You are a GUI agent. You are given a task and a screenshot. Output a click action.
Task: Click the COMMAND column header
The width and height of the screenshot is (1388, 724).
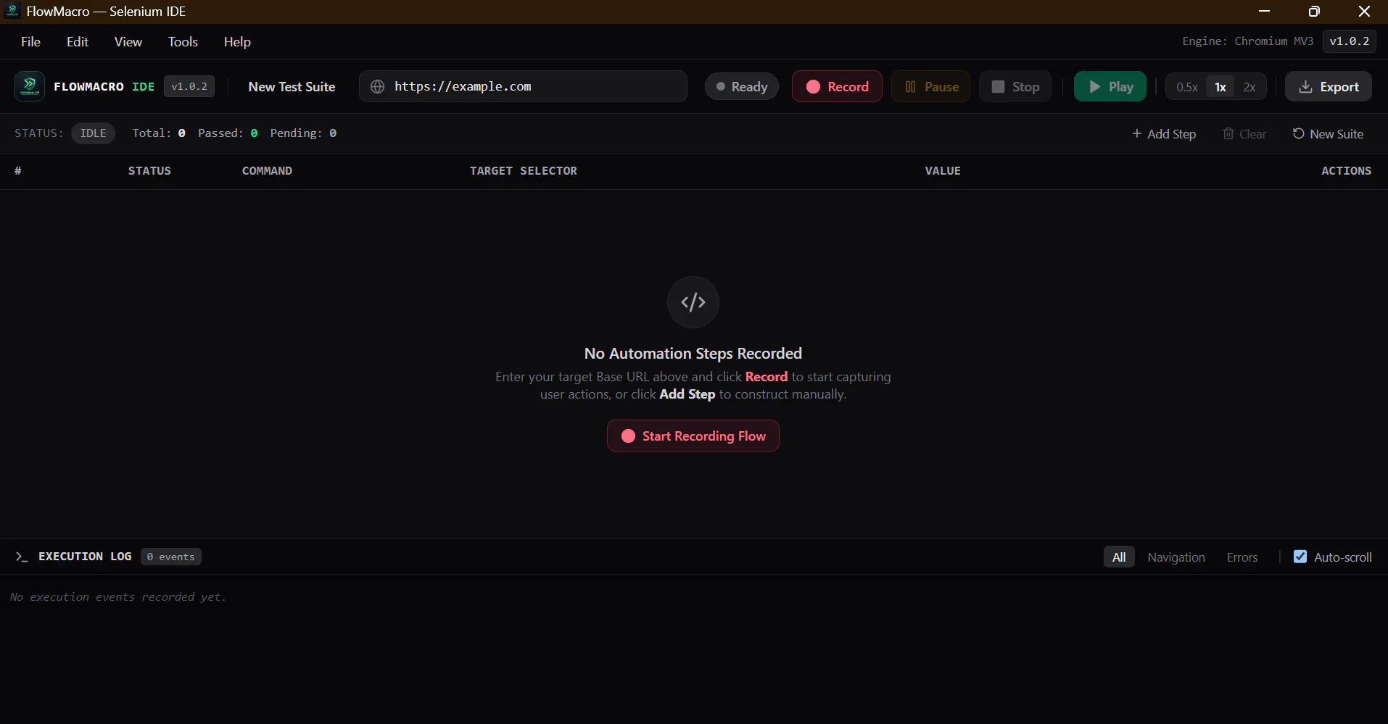267,171
